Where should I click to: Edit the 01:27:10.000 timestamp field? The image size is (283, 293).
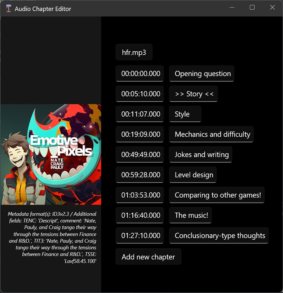pyautogui.click(x=139, y=235)
